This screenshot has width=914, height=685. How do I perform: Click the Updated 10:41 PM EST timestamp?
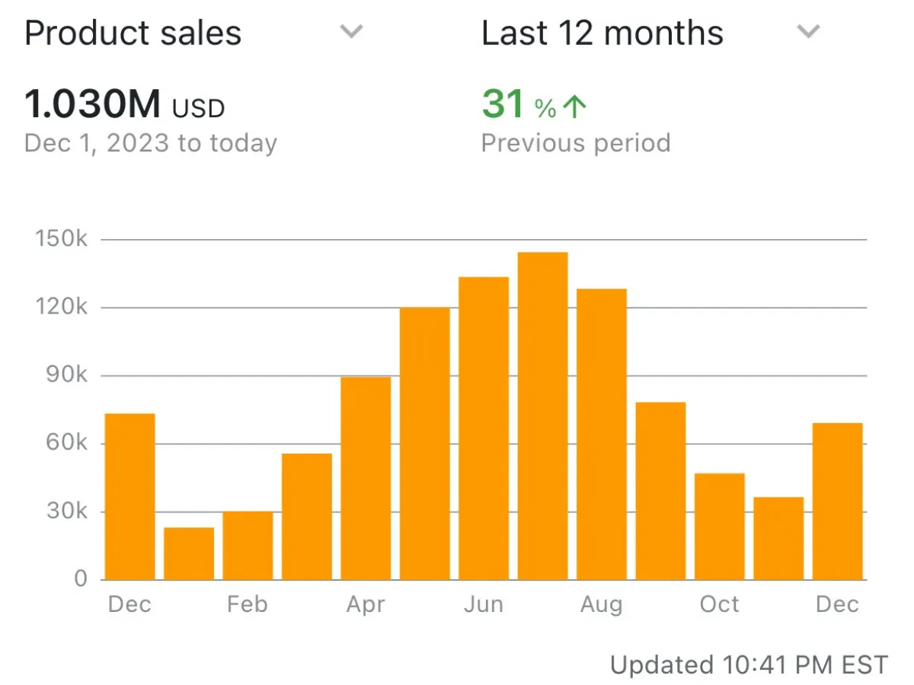click(750, 664)
